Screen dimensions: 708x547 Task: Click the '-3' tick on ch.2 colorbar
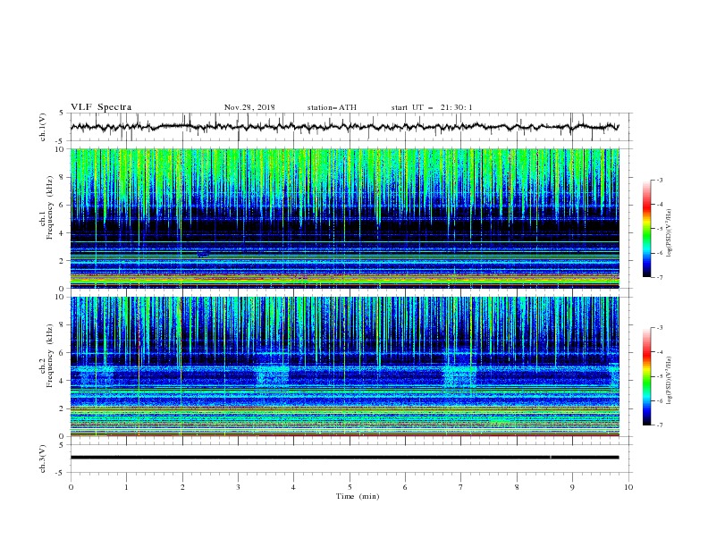[660, 328]
